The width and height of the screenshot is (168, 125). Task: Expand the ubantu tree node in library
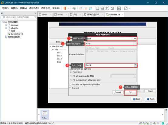6,28
